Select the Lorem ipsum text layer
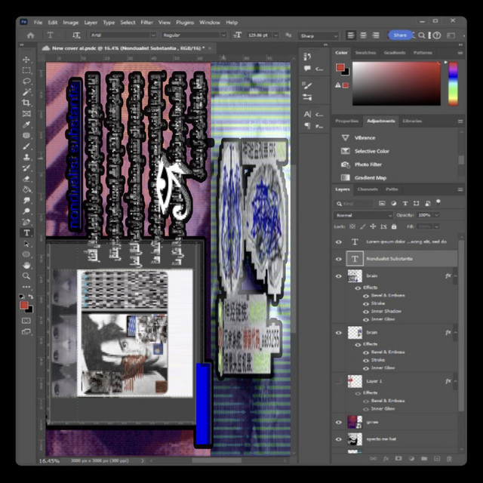 (406, 241)
